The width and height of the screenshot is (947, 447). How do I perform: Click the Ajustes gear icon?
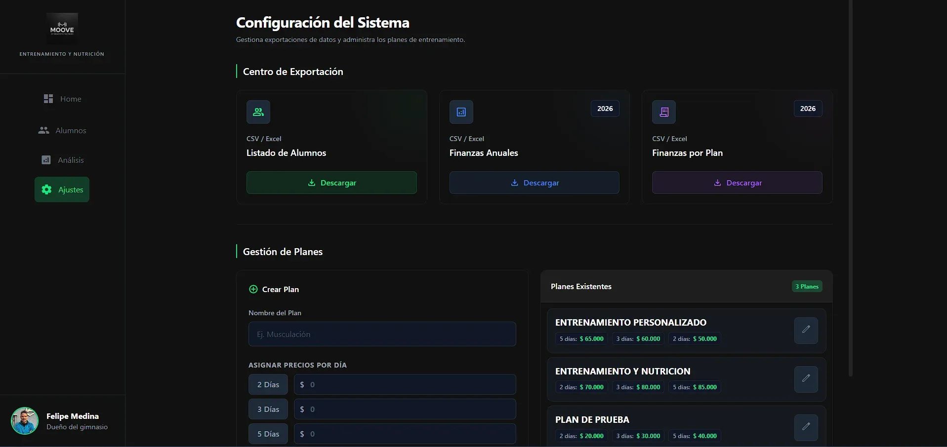46,189
